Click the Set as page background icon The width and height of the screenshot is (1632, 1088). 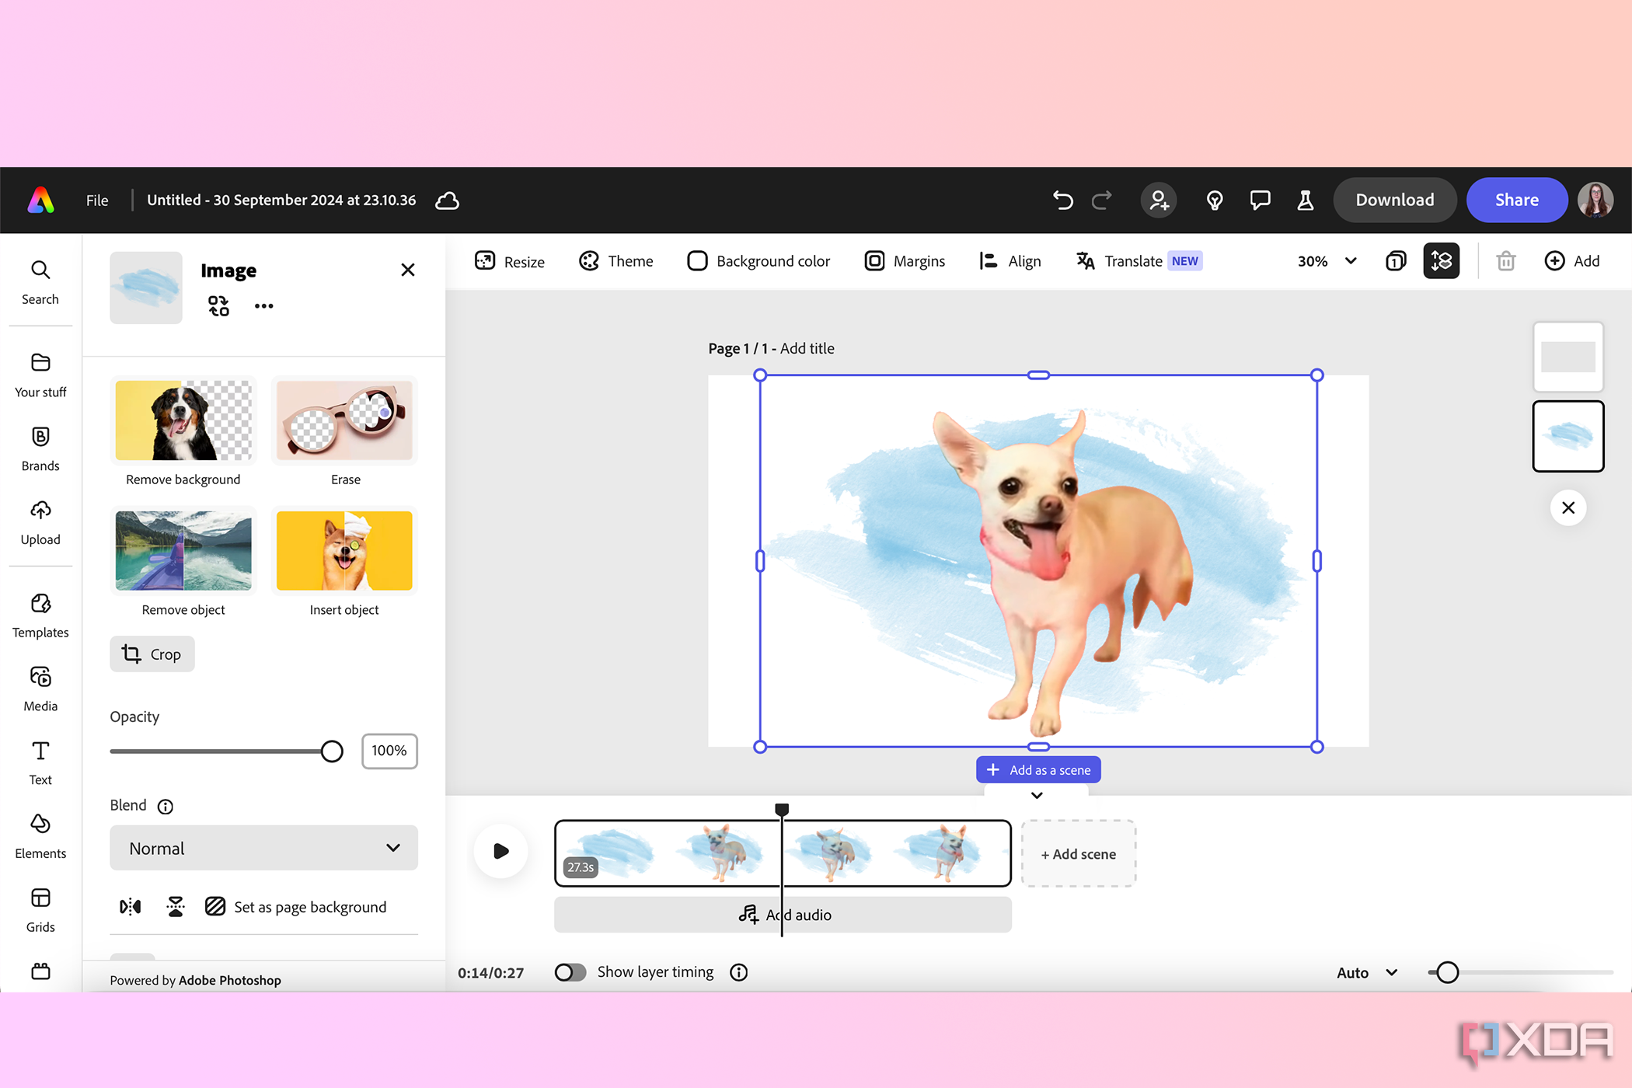(215, 907)
